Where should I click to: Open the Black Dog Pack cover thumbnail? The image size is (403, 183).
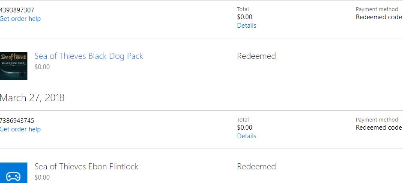[x=14, y=66]
